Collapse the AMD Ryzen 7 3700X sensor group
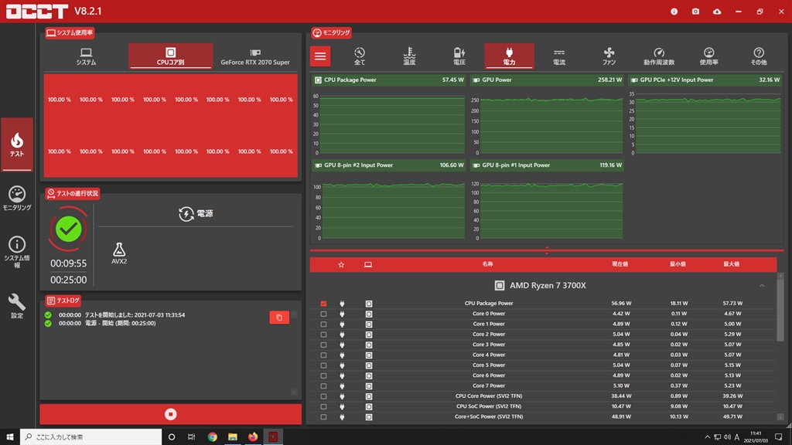Image resolution: width=792 pixels, height=445 pixels. [762, 286]
